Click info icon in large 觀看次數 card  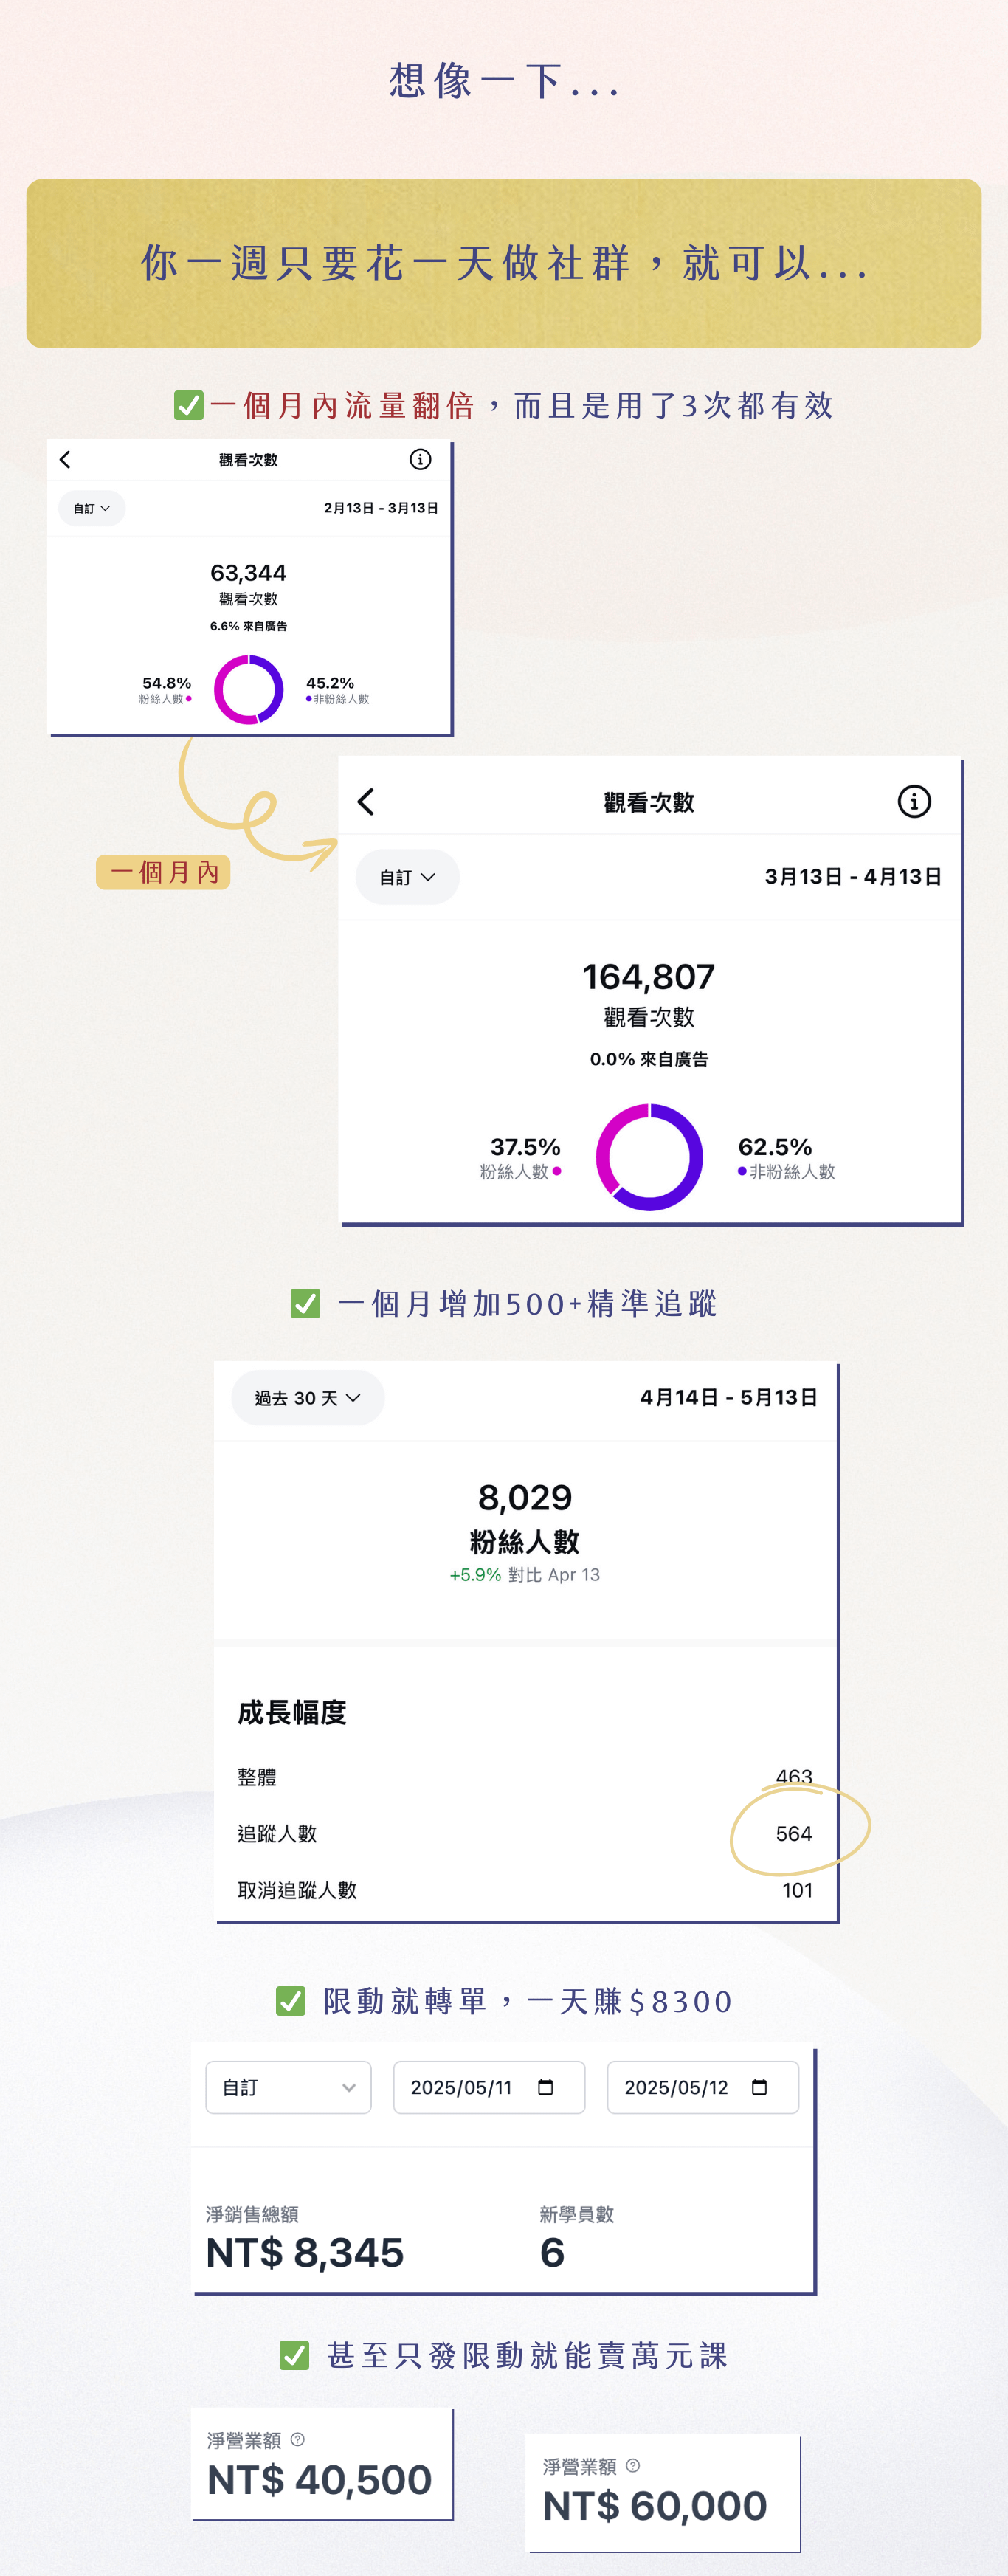click(913, 801)
